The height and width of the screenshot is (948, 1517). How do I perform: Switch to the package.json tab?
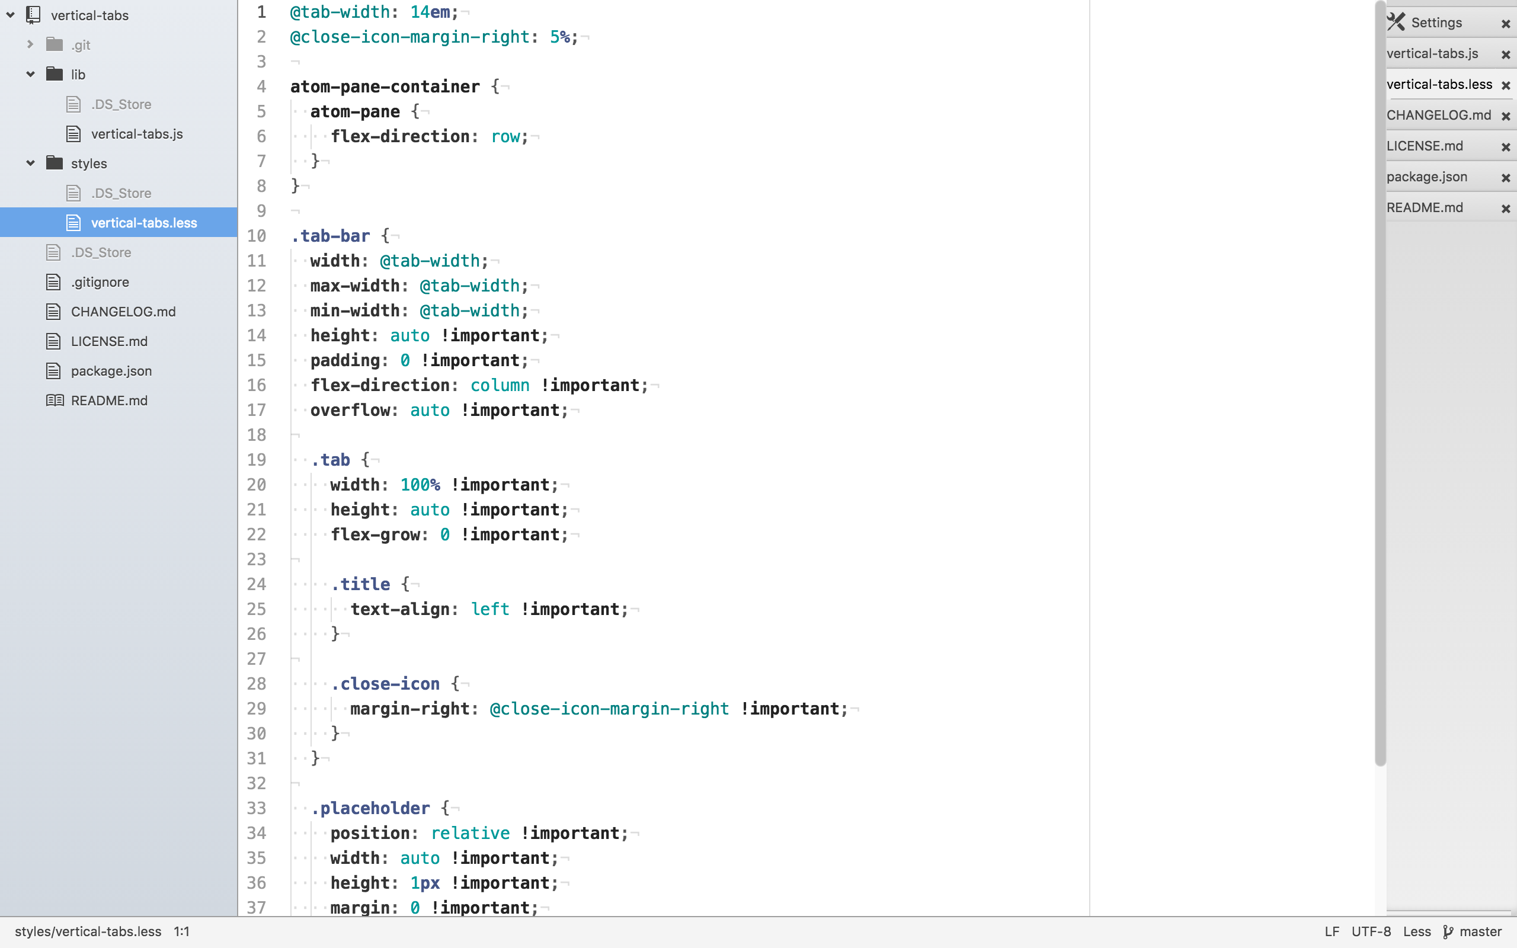point(1427,177)
